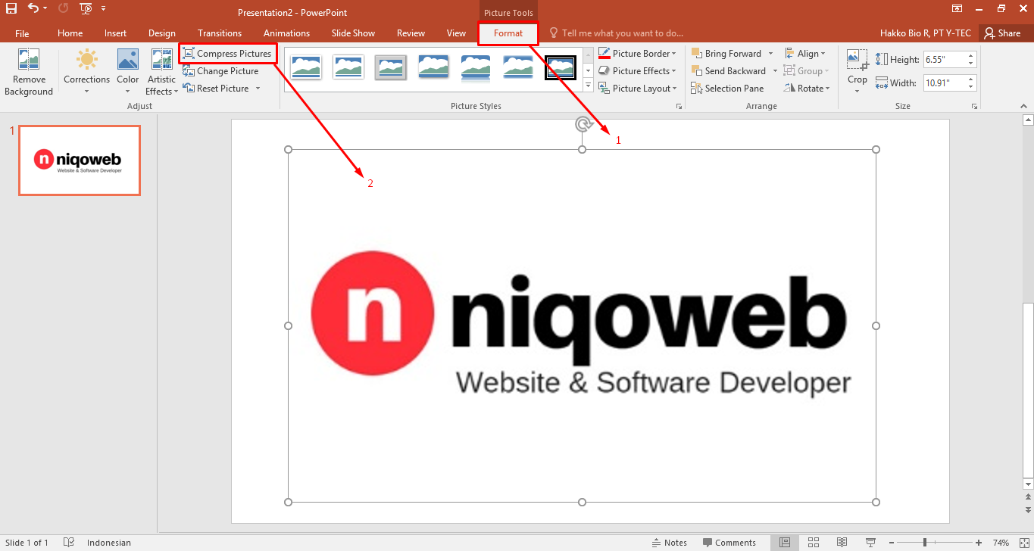This screenshot has height=551, width=1034.
Task: Open Artistic Effects gallery
Action: coord(161,73)
